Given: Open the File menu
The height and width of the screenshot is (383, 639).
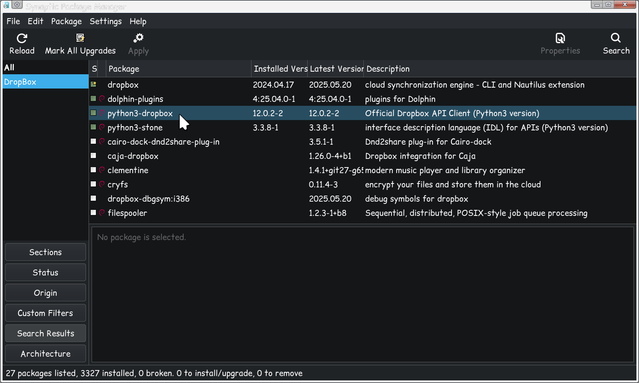Looking at the screenshot, I should 13,21.
